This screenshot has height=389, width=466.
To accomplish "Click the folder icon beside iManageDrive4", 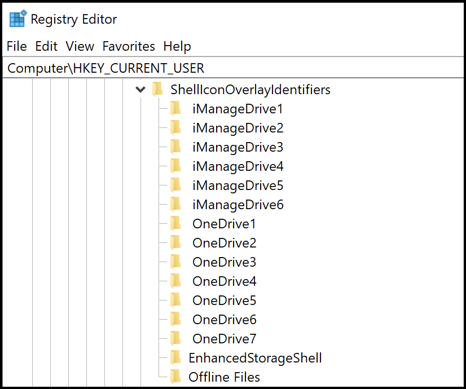I will click(175, 166).
